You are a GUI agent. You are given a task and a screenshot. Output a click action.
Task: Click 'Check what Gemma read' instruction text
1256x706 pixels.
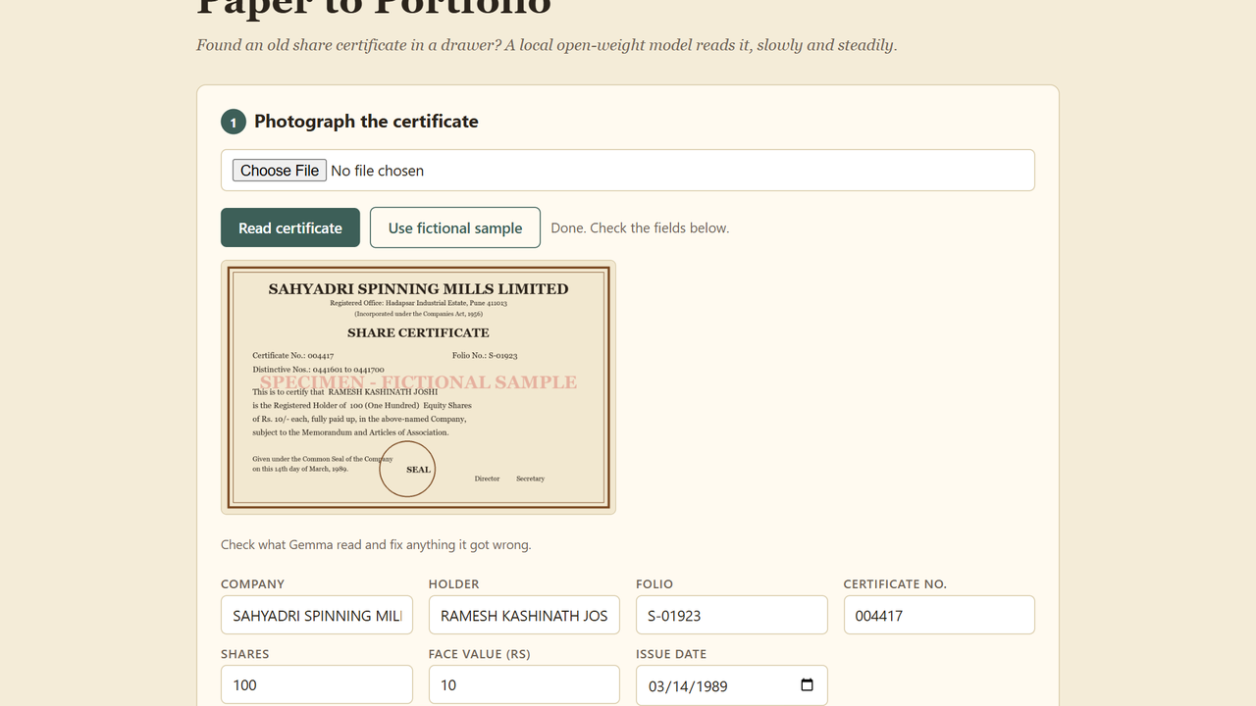click(x=376, y=544)
